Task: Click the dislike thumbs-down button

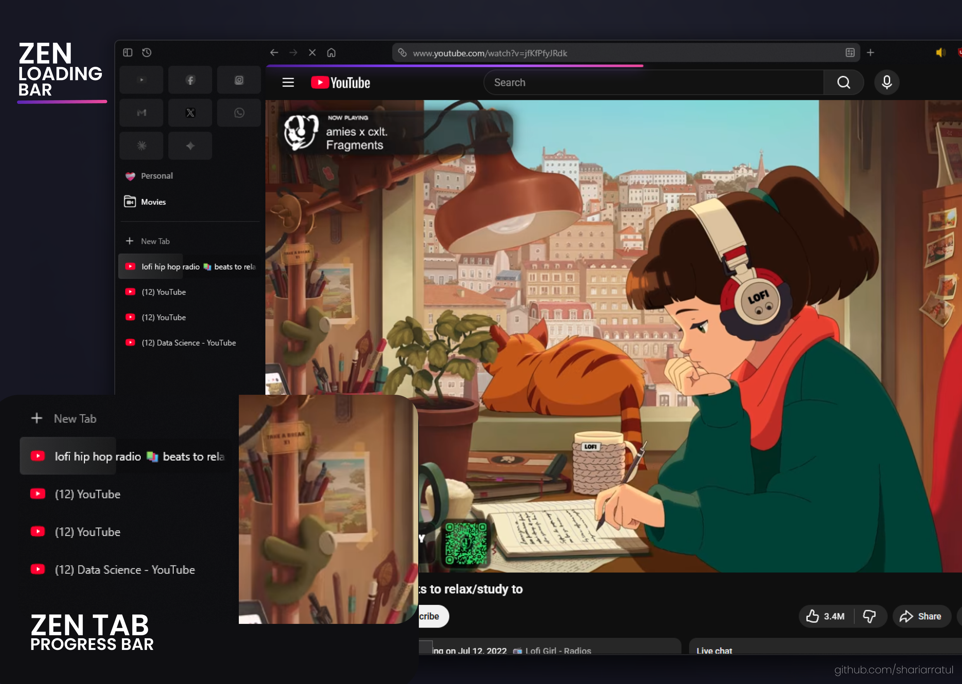Action: [869, 616]
